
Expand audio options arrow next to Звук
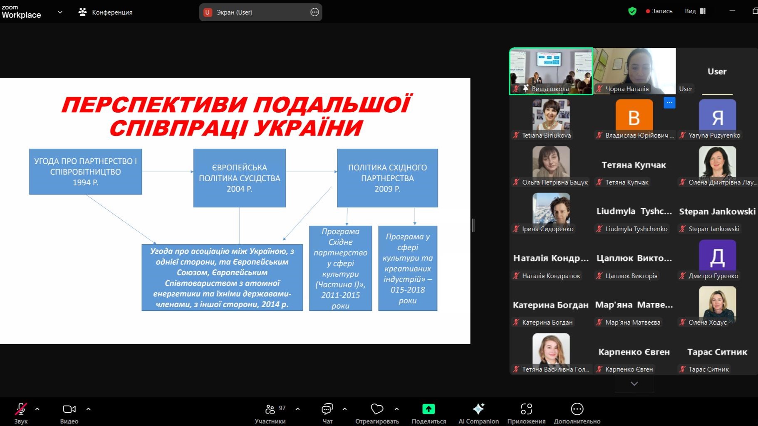37,409
